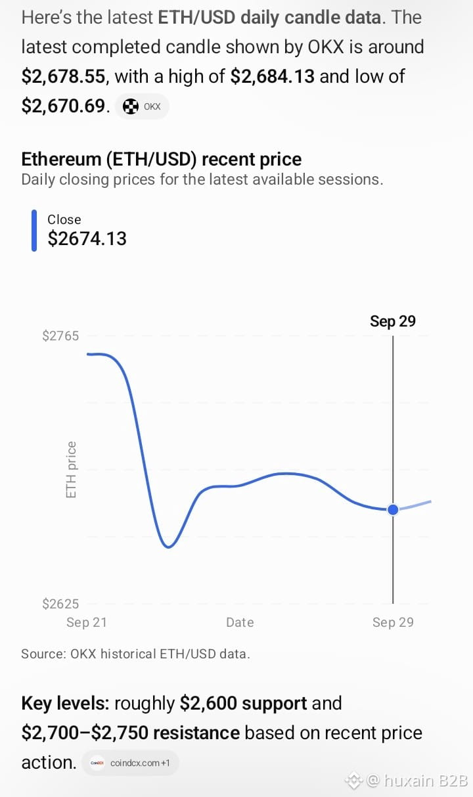Open the coindcx.com +1 source chip

tap(130, 763)
